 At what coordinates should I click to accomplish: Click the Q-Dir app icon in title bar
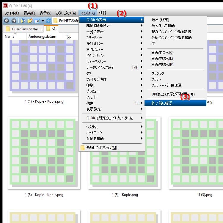5,6
